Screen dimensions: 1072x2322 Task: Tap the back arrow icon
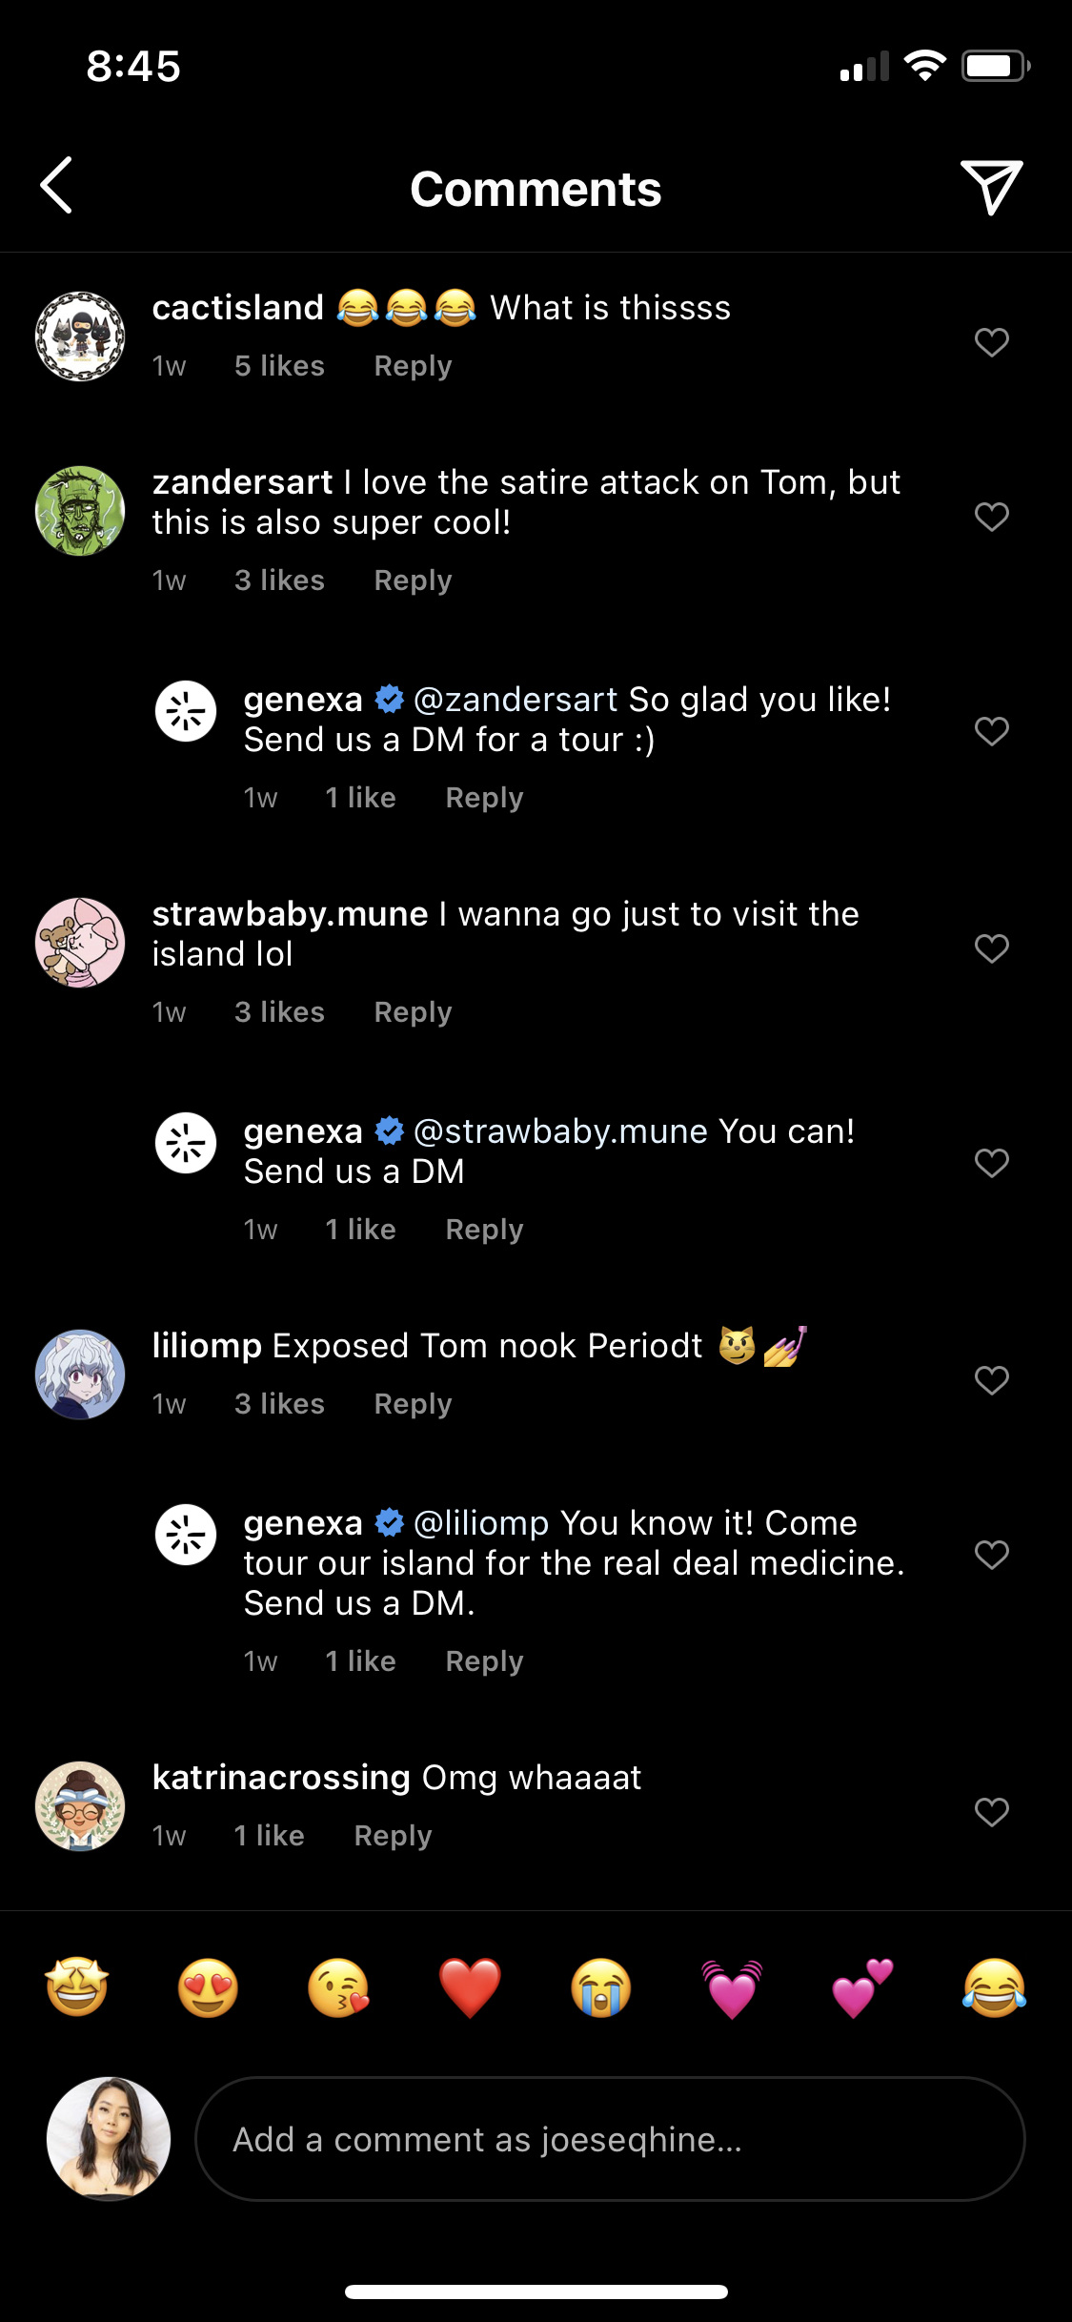[57, 185]
